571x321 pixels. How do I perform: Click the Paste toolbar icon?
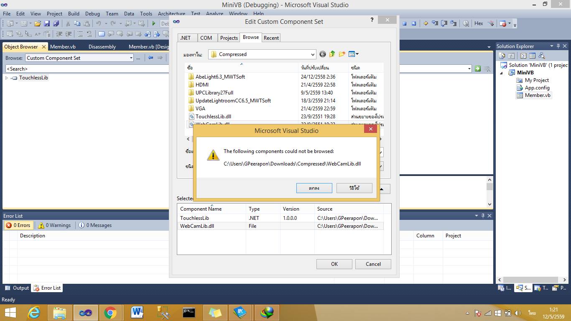click(87, 23)
